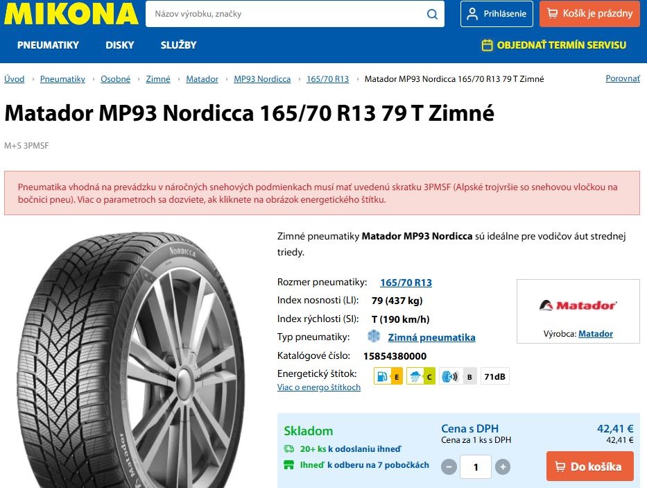Click the quantity input field

click(x=475, y=466)
